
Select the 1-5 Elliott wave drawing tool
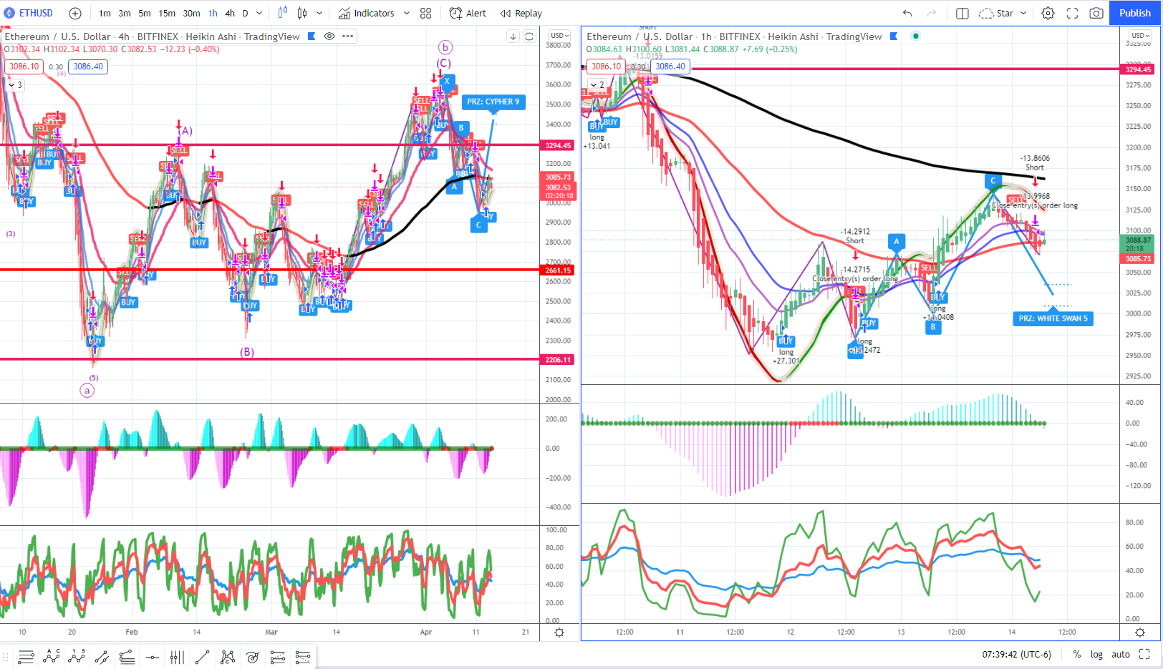pyautogui.click(x=77, y=657)
